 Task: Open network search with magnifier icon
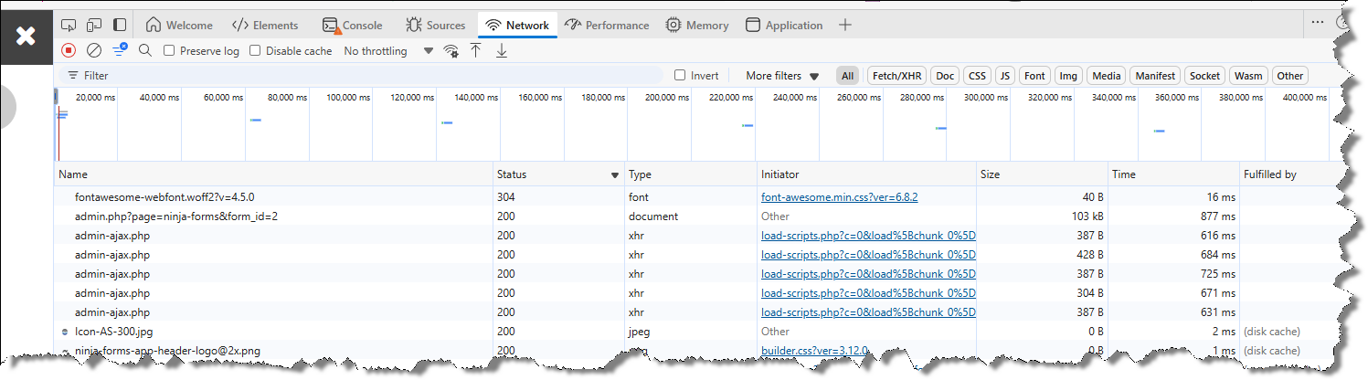click(x=144, y=51)
